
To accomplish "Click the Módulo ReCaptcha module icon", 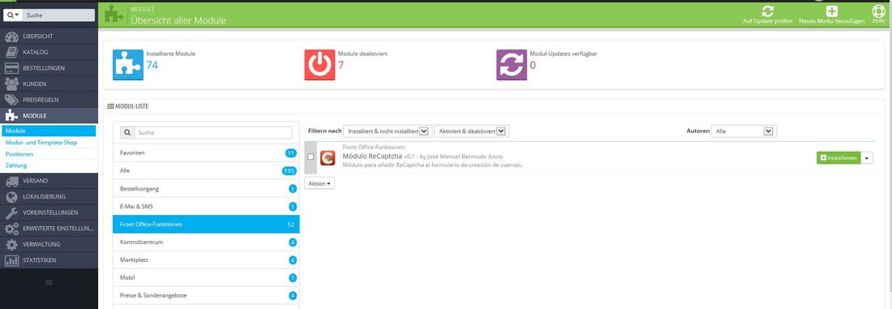I will (327, 157).
